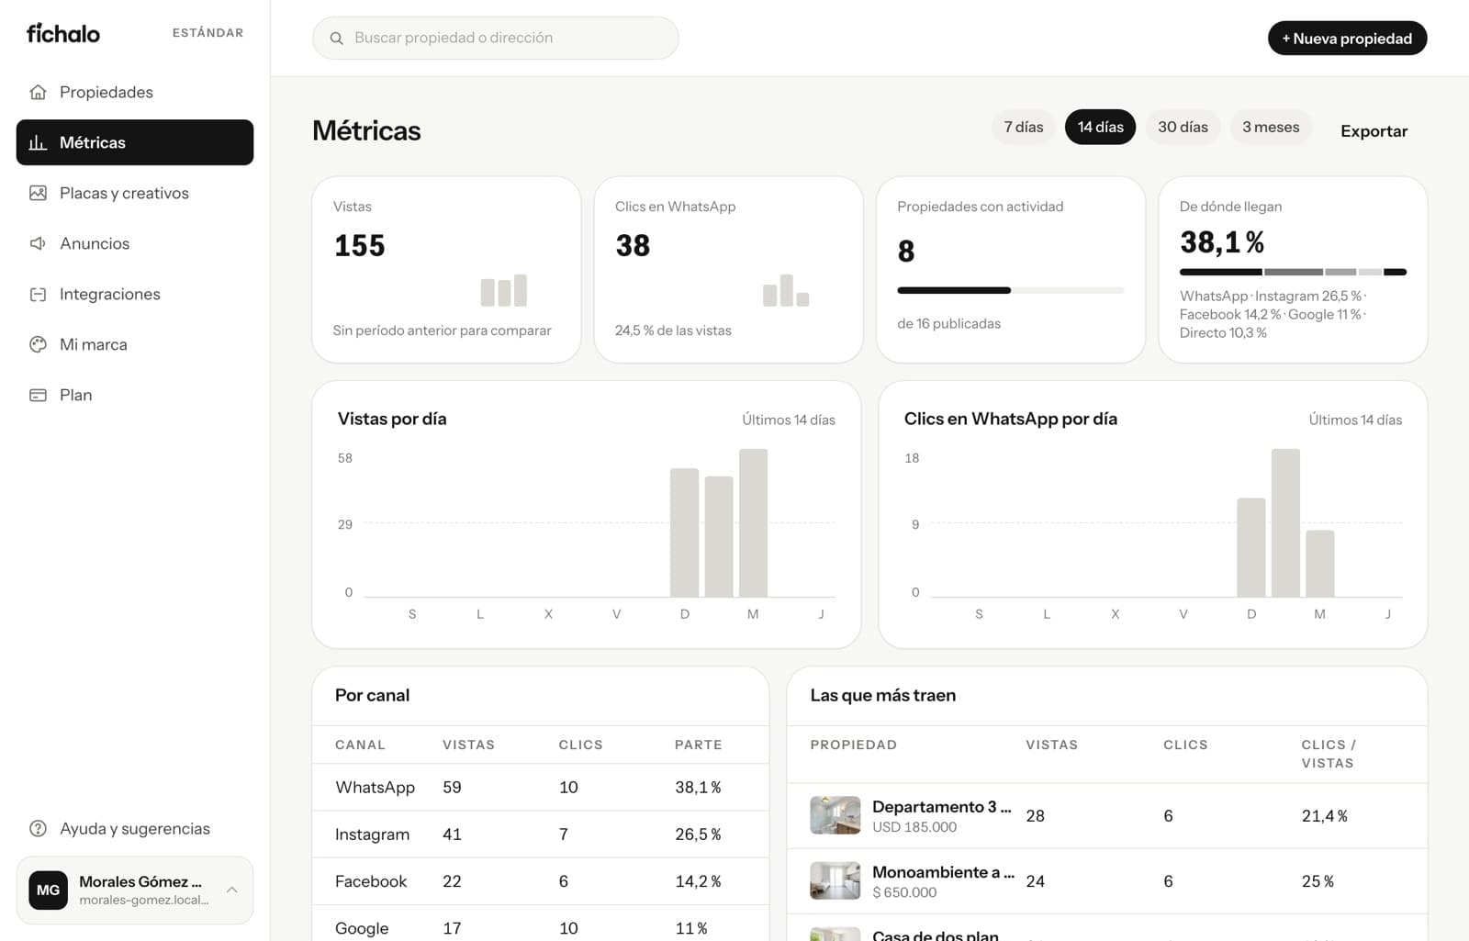Export metrics with Exportar
The height and width of the screenshot is (941, 1469).
[1374, 130]
